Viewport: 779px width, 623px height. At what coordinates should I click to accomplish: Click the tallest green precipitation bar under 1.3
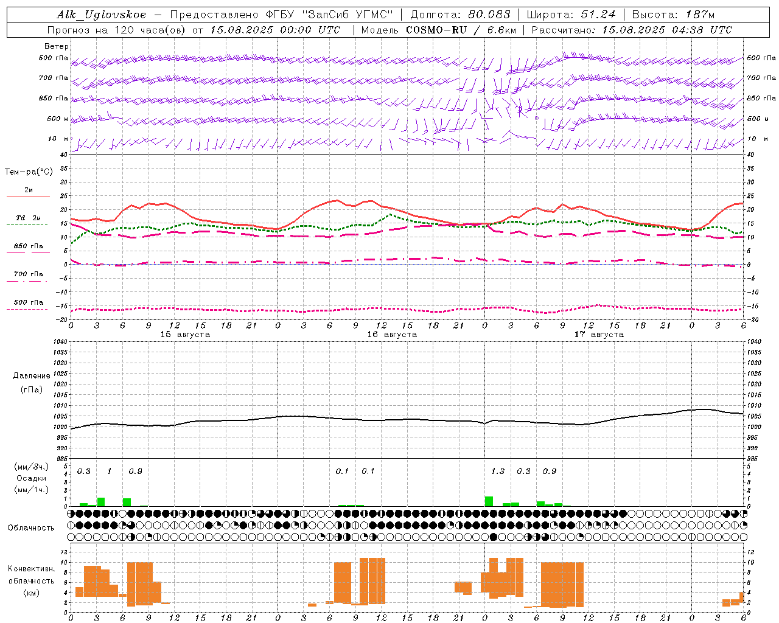click(489, 501)
